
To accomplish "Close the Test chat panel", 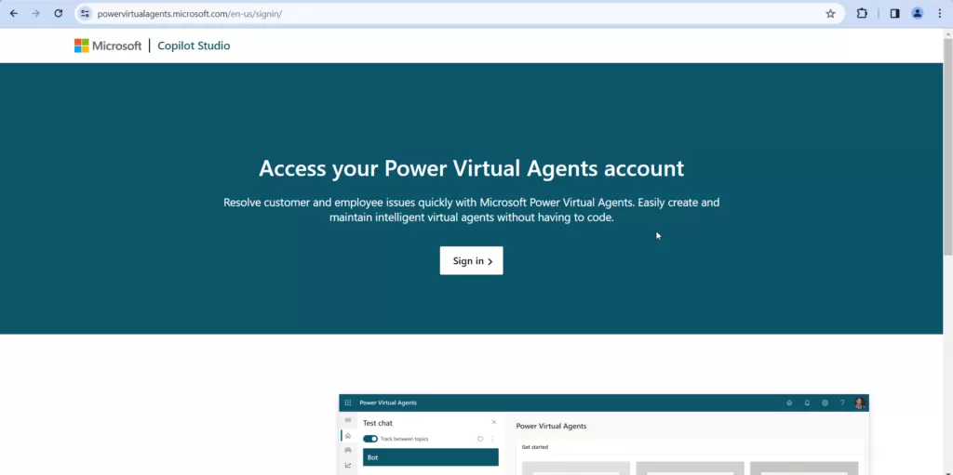I will 494,423.
